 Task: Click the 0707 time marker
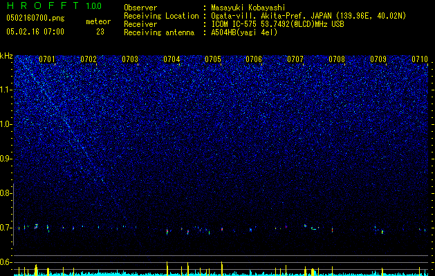[295, 59]
